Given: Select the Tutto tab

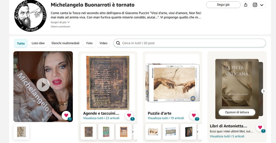Looking at the screenshot, I should (21, 43).
